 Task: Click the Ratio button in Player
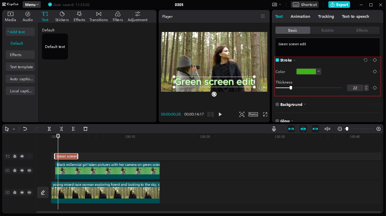tap(253, 114)
